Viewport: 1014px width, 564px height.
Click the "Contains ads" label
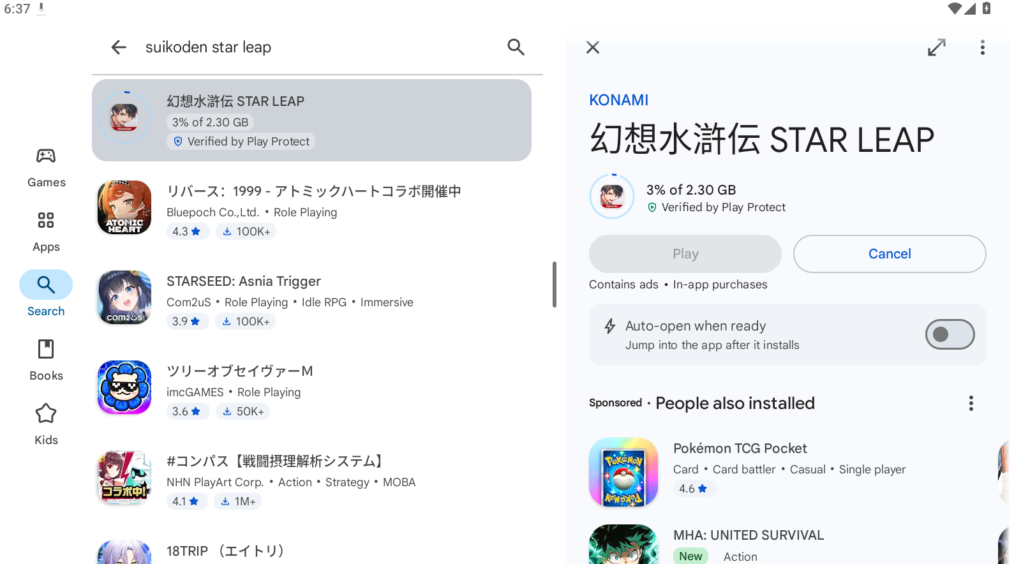[623, 285]
